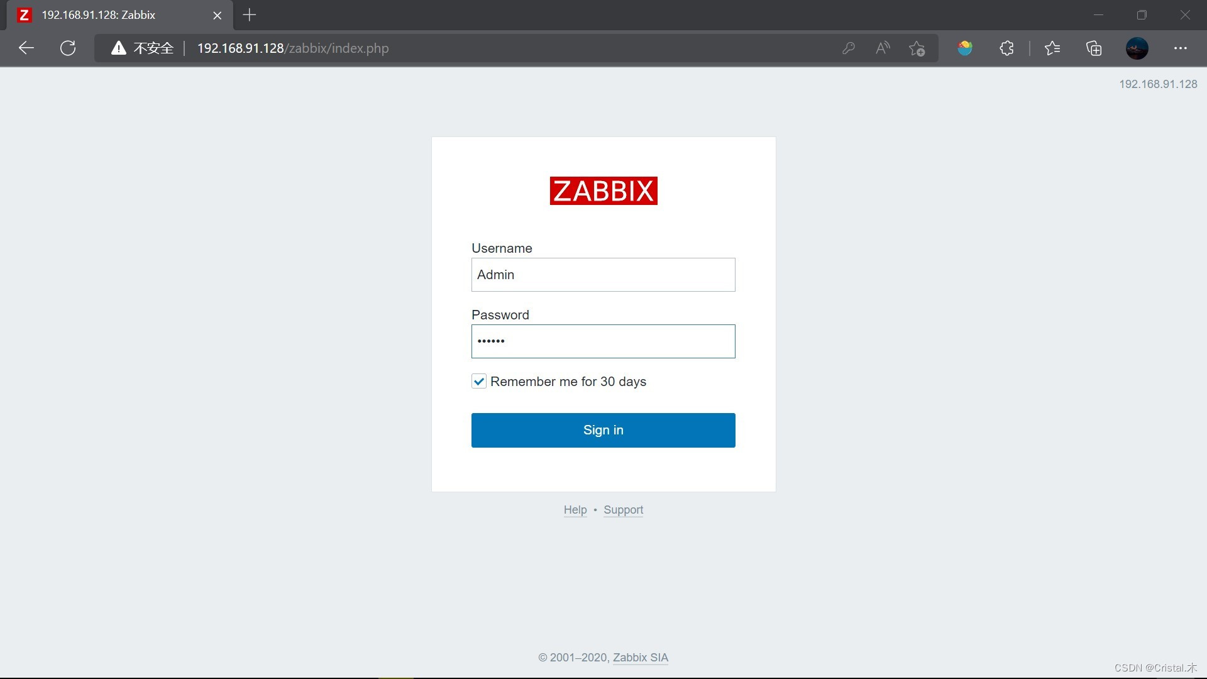Open the Support link
1207x679 pixels.
click(x=623, y=509)
